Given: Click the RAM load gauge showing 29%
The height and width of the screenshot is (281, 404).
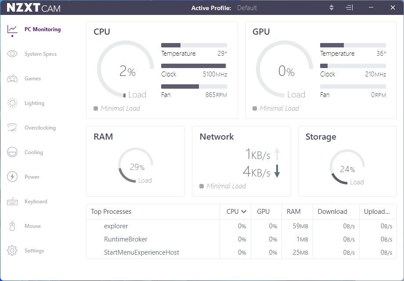Looking at the screenshot, I should coord(136,165).
